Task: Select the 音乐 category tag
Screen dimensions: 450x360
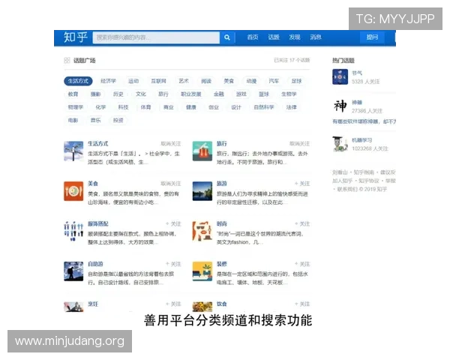Action: 95,120
